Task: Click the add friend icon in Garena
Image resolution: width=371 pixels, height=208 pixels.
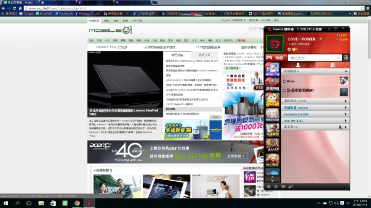Action: (x=346, y=58)
